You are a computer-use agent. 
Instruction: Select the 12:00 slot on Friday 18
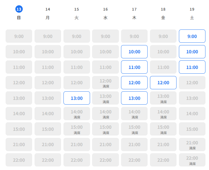click(x=163, y=82)
